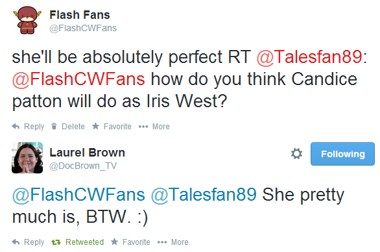
Task: Toggle the Retweeted status on Laurel's tweet
Action: [x=78, y=242]
